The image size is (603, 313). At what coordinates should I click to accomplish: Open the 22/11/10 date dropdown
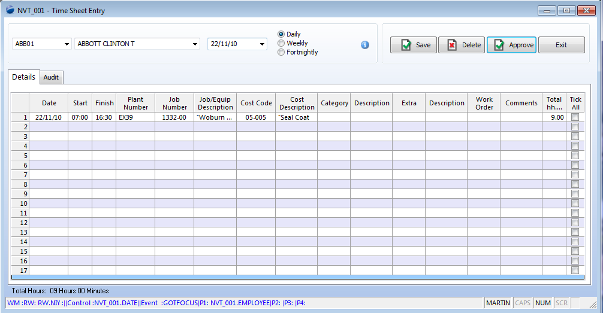263,44
